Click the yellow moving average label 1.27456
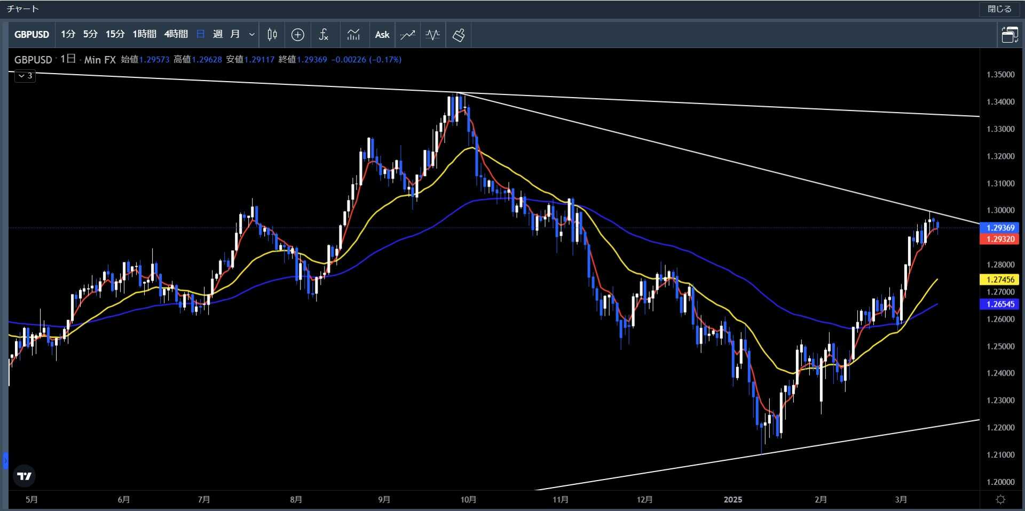The image size is (1025, 511). [x=1000, y=280]
